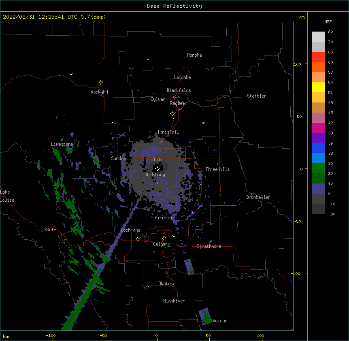Click the Blackfalds label
The image size is (349, 341).
(179, 90)
